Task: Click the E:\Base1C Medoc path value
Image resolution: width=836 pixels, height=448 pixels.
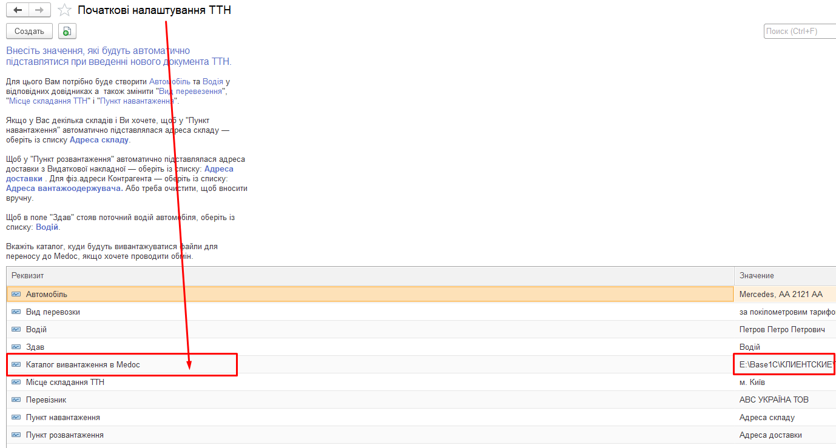Action: click(x=786, y=364)
